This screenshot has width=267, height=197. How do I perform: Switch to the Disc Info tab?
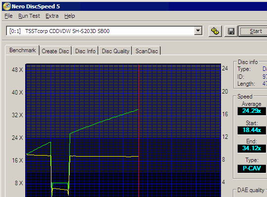point(86,51)
